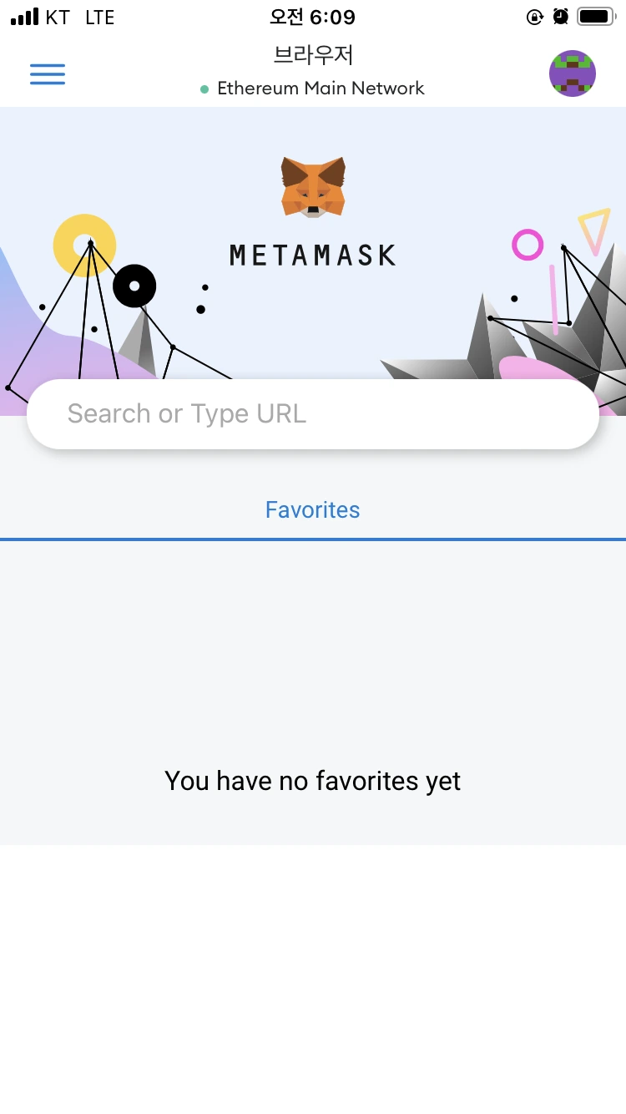Image resolution: width=626 pixels, height=1114 pixels.
Task: Tap the green network status dot
Action: [204, 89]
